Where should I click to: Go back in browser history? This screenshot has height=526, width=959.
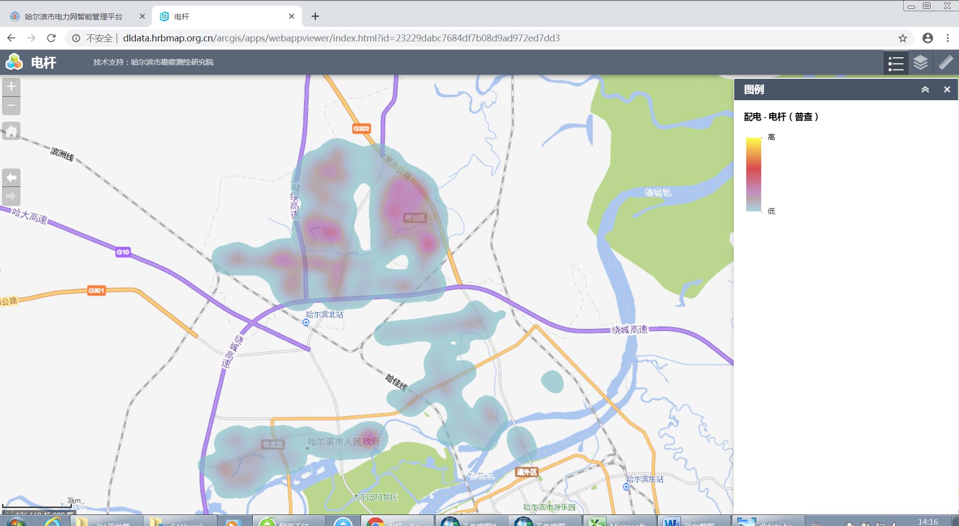(x=11, y=38)
